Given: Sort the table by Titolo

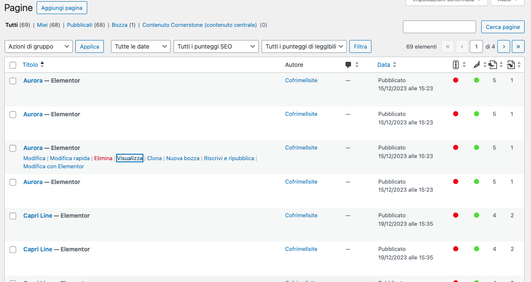Looking at the screenshot, I should click(33, 65).
